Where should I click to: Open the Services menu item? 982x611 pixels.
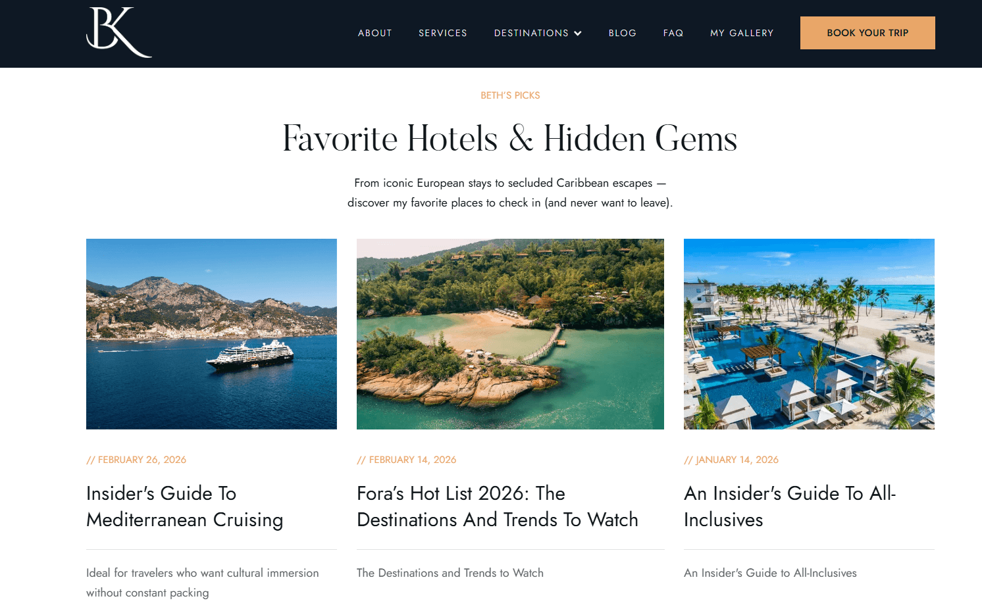443,33
